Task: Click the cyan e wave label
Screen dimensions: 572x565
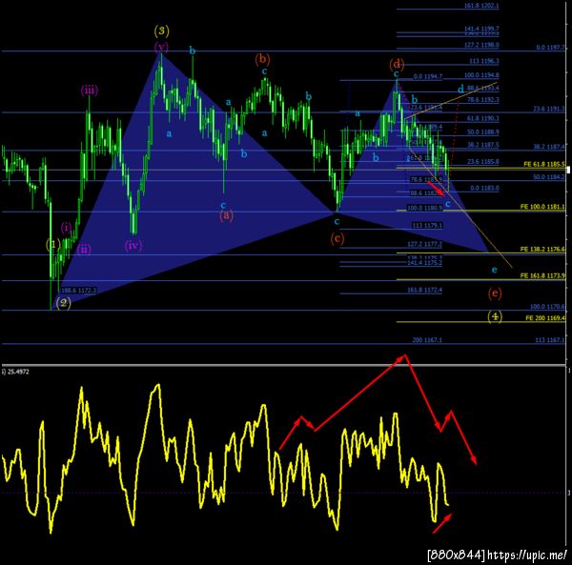Action: coord(494,270)
